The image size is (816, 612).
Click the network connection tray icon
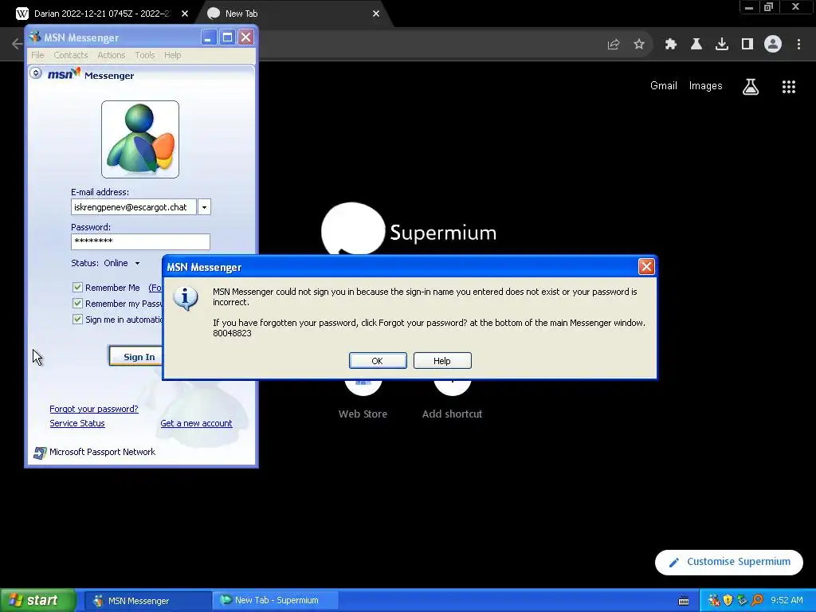pyautogui.click(x=742, y=601)
